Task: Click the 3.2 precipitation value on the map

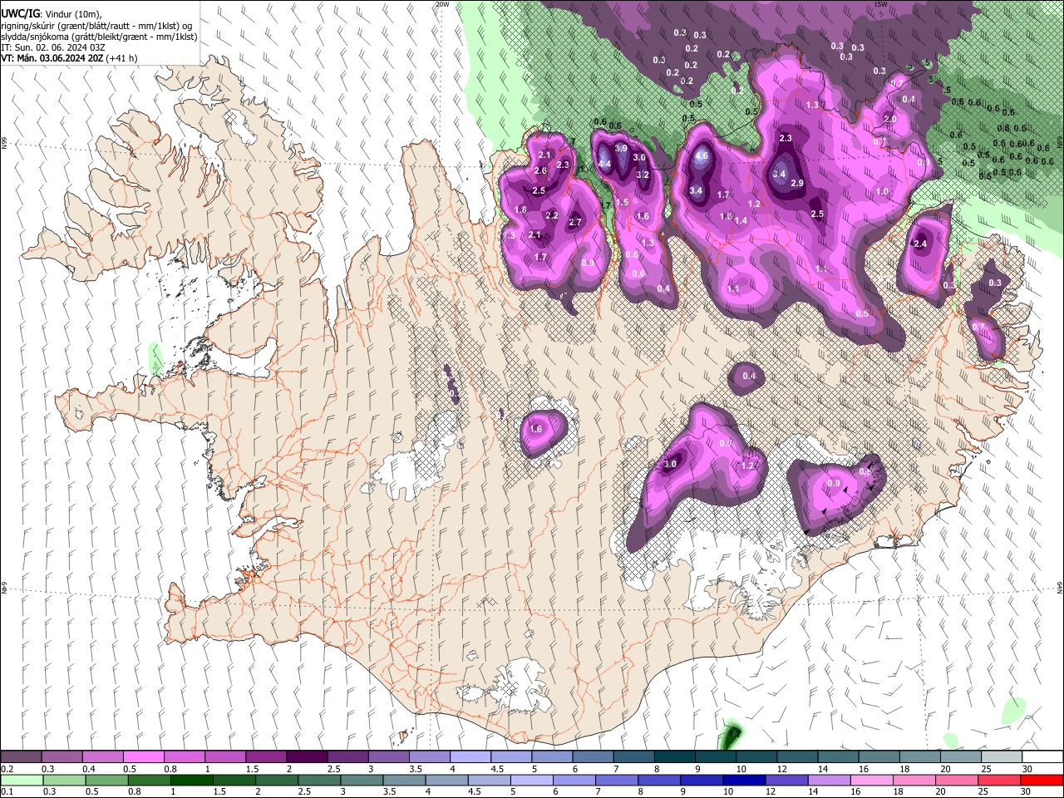Action: click(x=643, y=175)
